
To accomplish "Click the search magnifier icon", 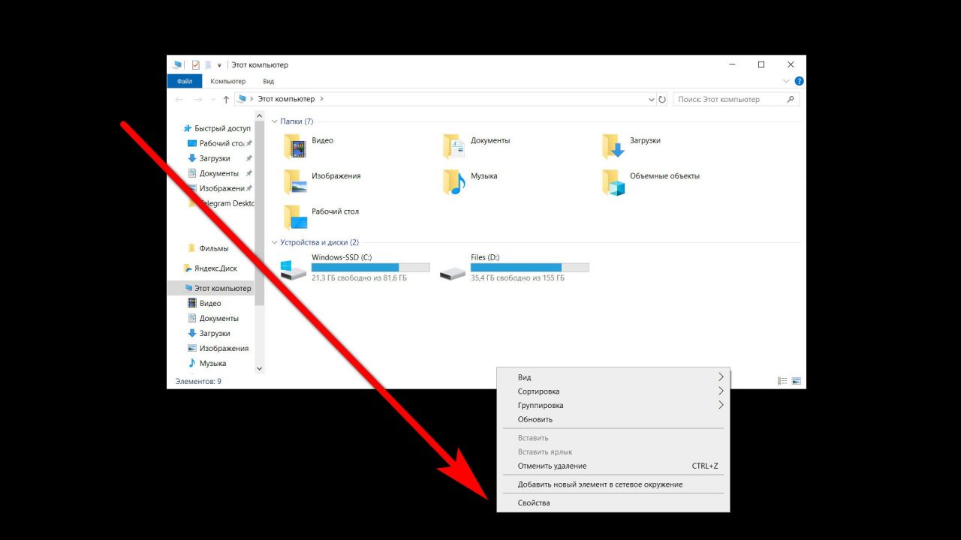I will [x=791, y=99].
